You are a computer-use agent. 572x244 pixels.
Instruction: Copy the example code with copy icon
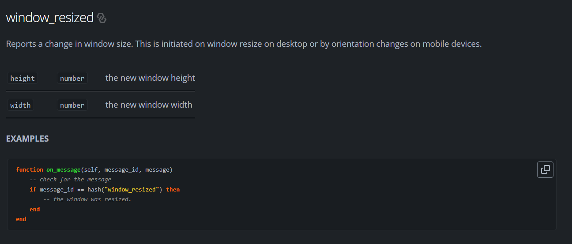(x=545, y=169)
